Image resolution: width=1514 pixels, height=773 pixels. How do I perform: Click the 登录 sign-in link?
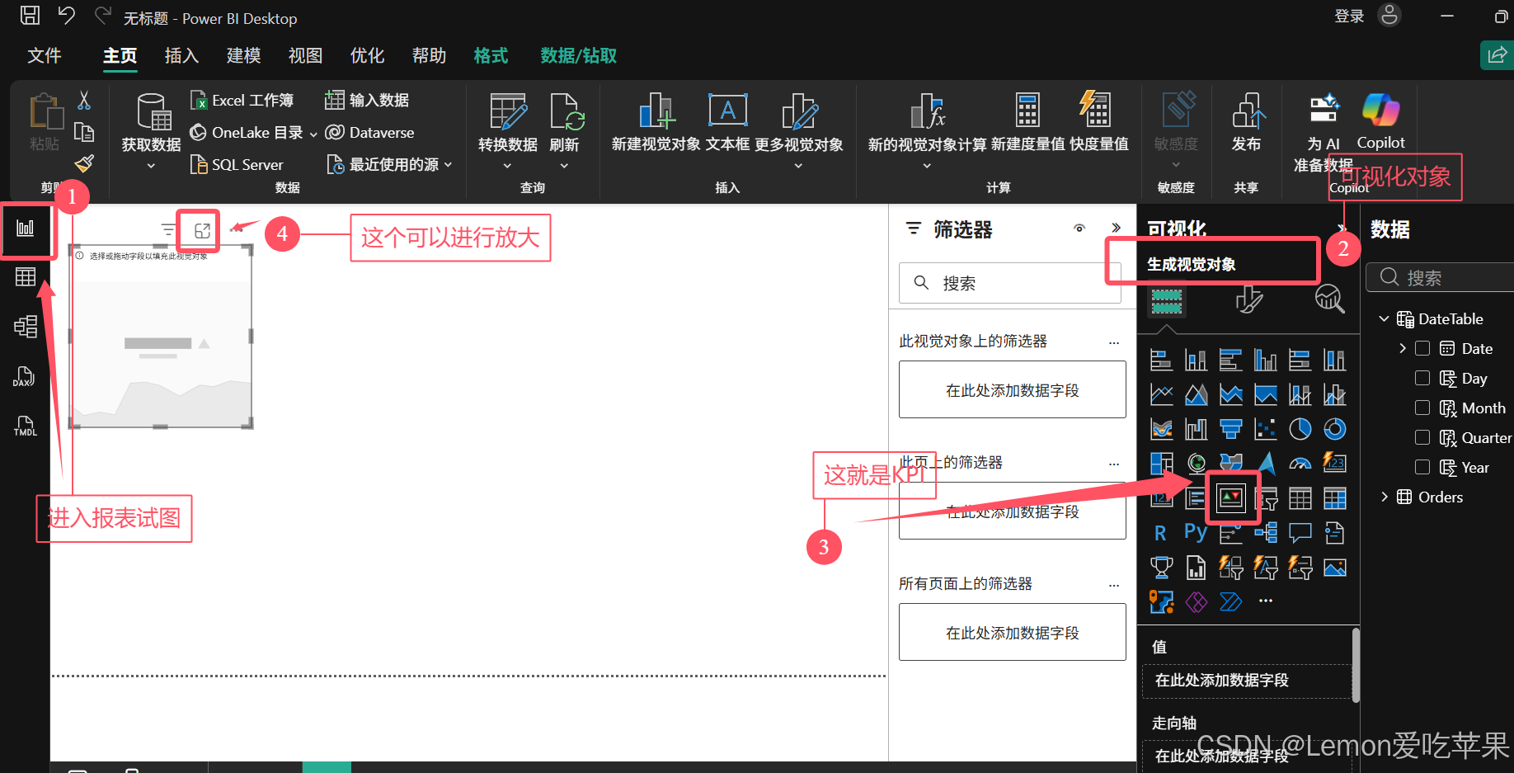(x=1349, y=16)
